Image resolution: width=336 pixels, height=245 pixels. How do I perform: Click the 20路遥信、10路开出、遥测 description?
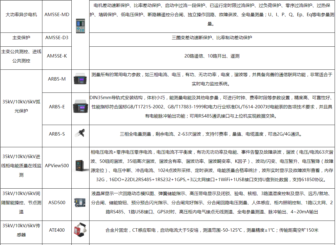tap(212, 56)
